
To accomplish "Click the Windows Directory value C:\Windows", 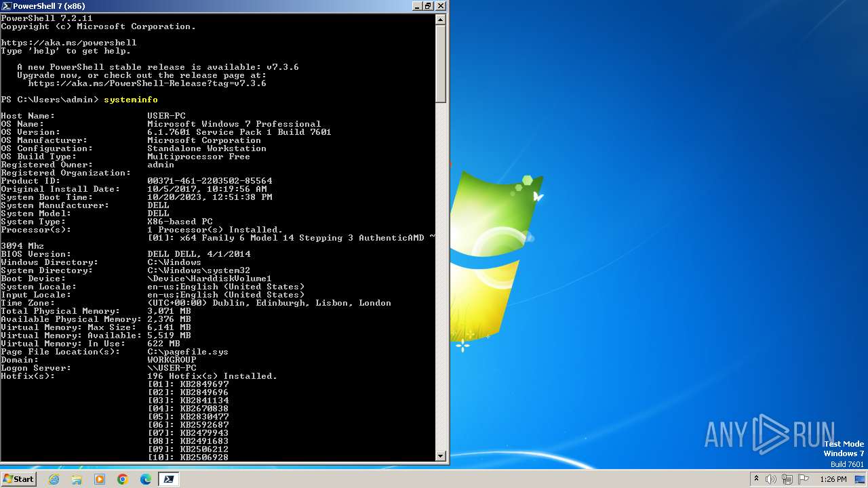I will click(x=174, y=262).
